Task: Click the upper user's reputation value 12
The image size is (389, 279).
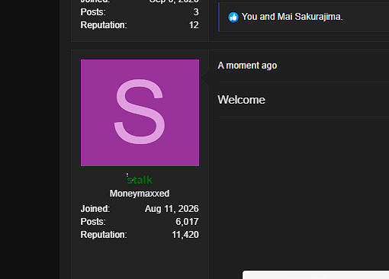Action: [x=194, y=25]
